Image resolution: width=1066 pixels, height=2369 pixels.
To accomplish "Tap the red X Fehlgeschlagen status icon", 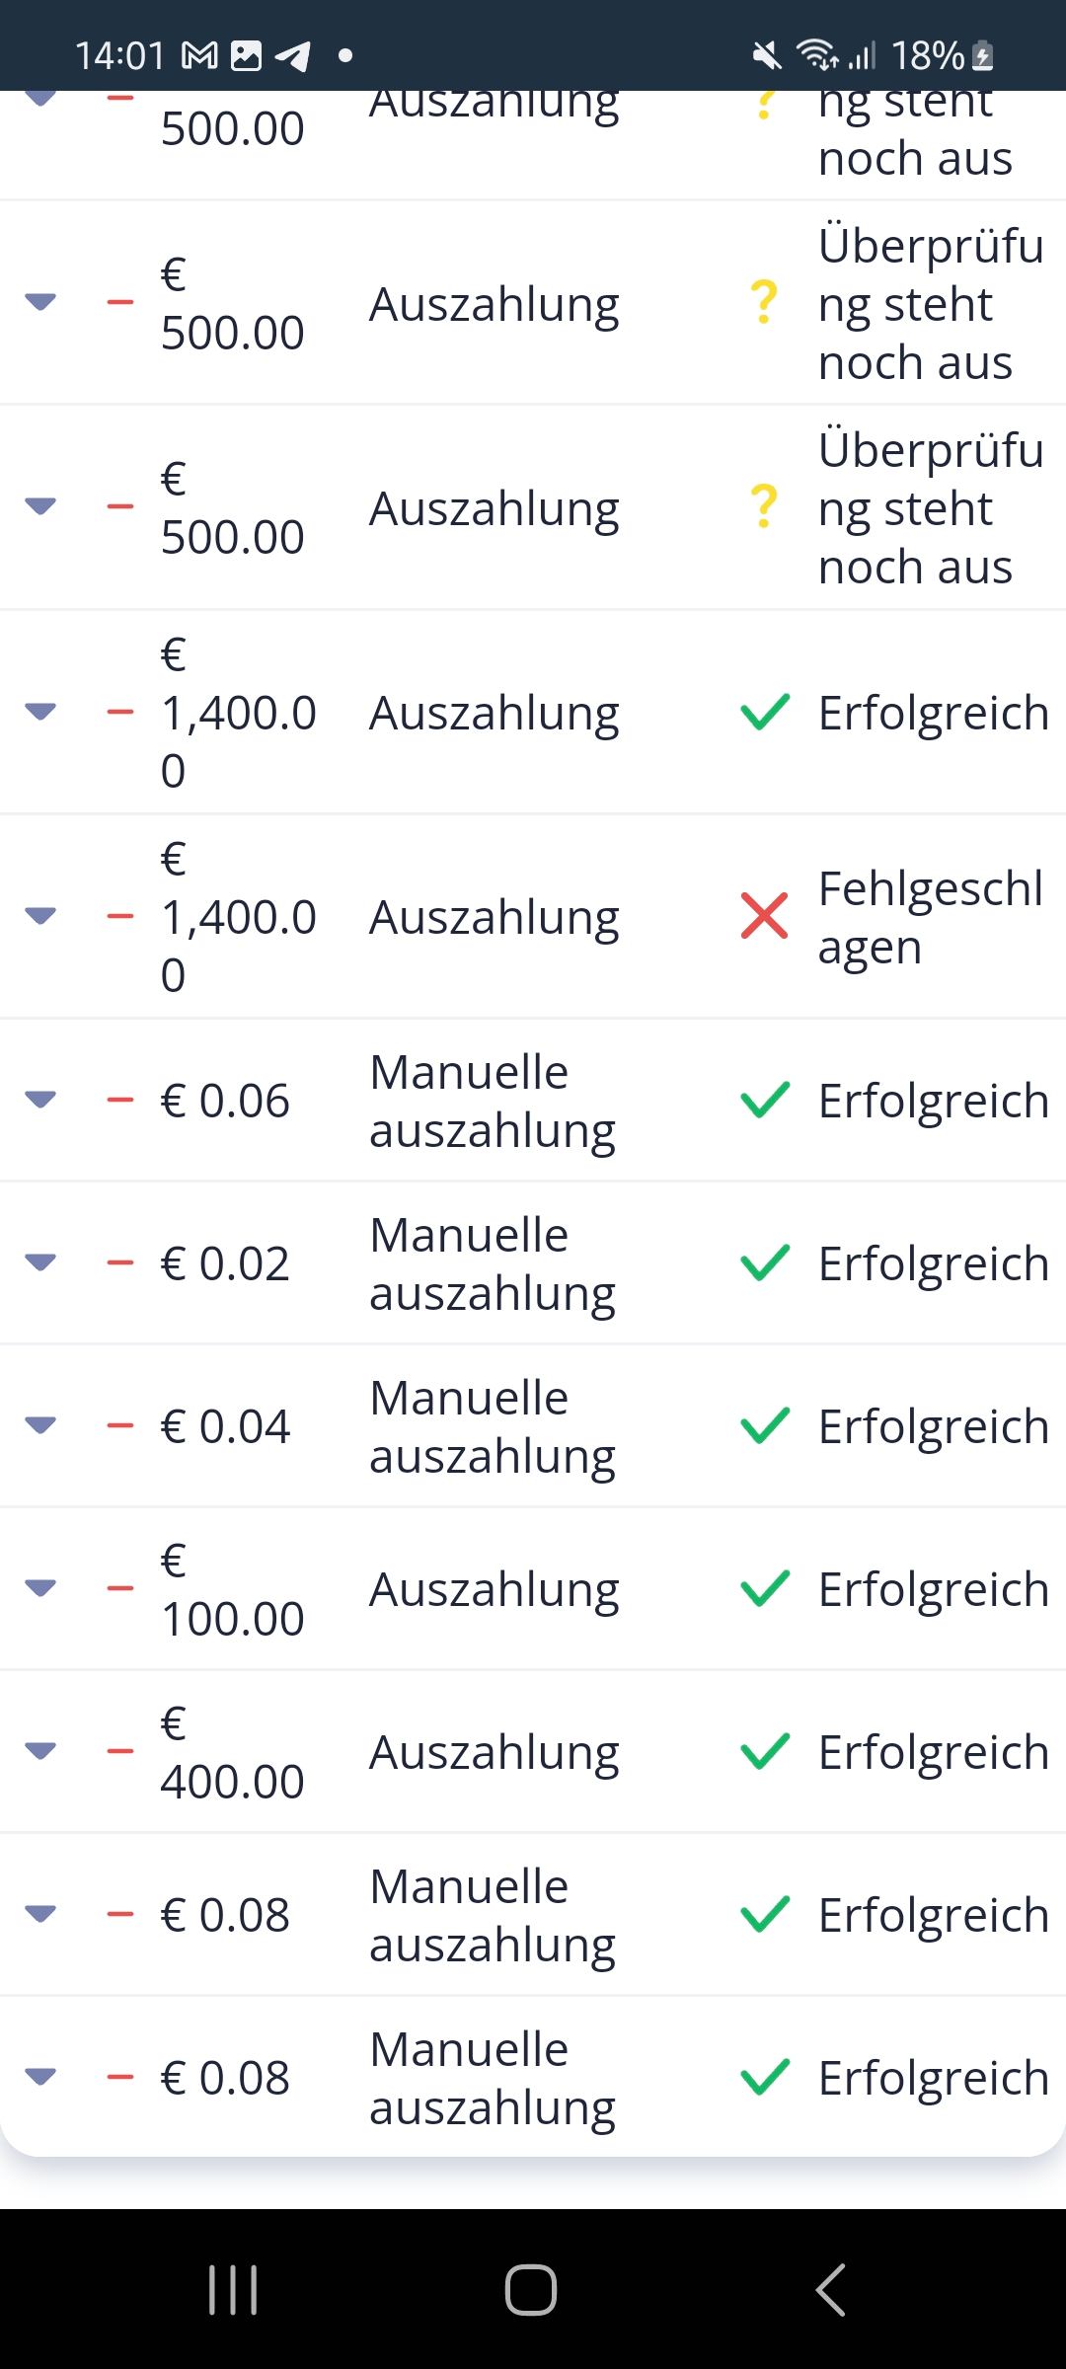I will coord(764,916).
